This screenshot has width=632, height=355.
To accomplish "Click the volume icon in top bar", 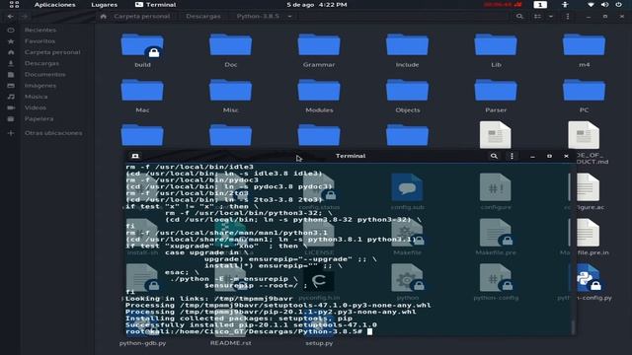I will tap(605, 5).
